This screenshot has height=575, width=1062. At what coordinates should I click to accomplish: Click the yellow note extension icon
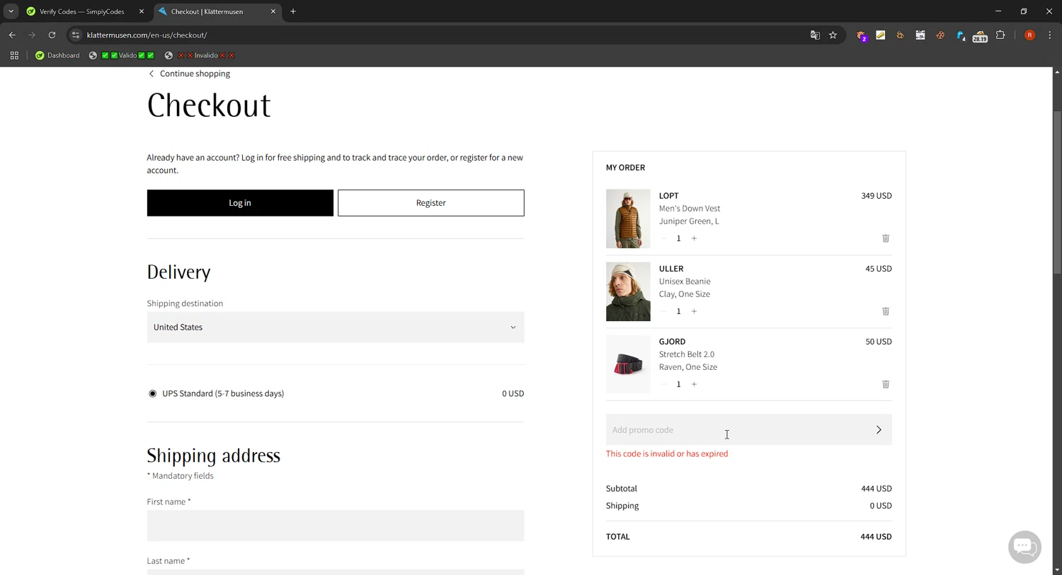coord(881,35)
